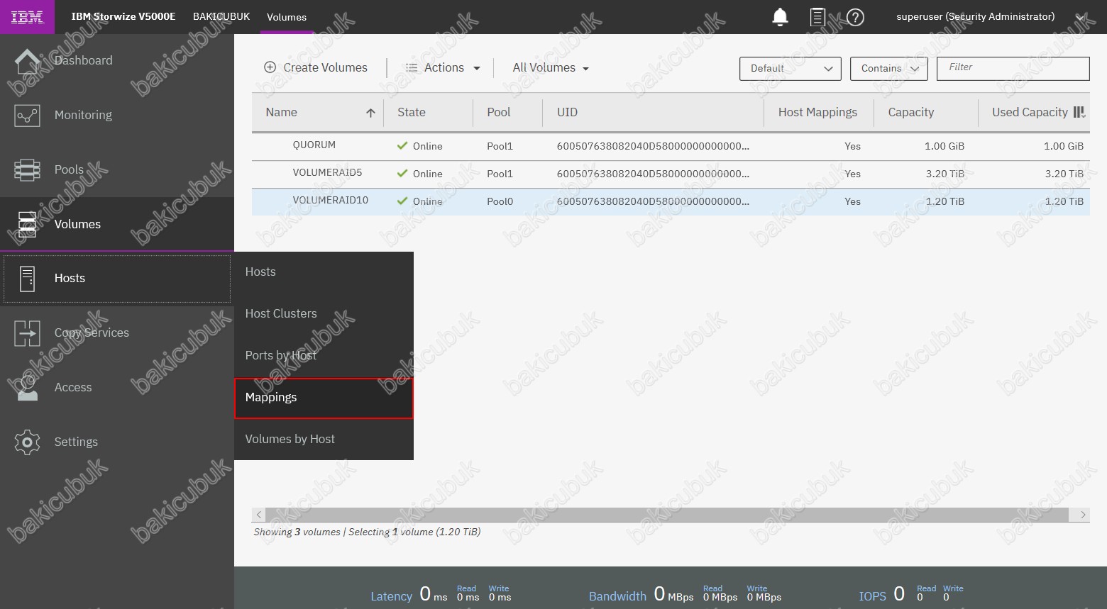Click Create Volumes button

pyautogui.click(x=316, y=67)
